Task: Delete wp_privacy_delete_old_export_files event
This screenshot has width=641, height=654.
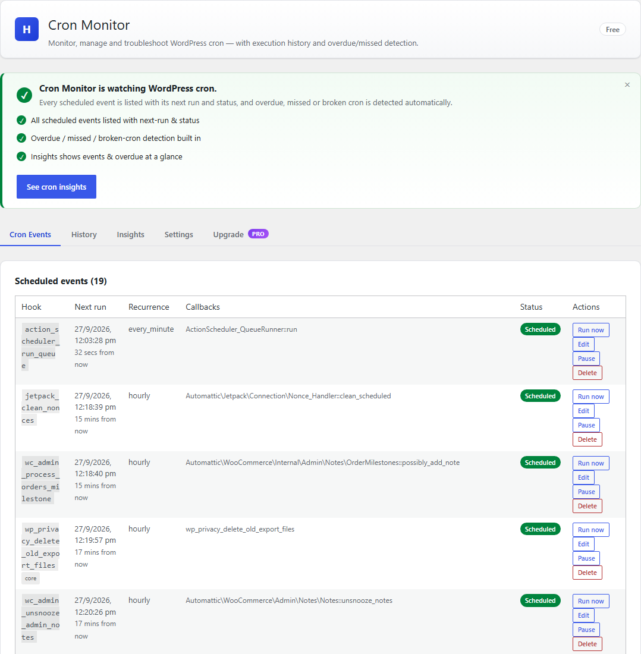Action: (x=587, y=573)
